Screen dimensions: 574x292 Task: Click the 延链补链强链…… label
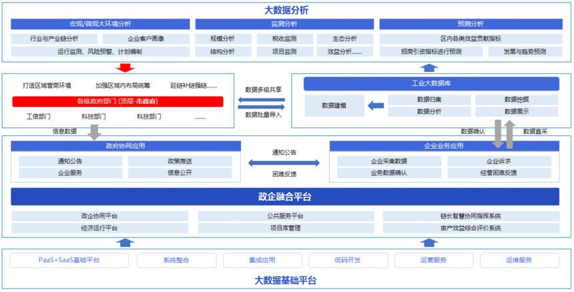pos(194,86)
